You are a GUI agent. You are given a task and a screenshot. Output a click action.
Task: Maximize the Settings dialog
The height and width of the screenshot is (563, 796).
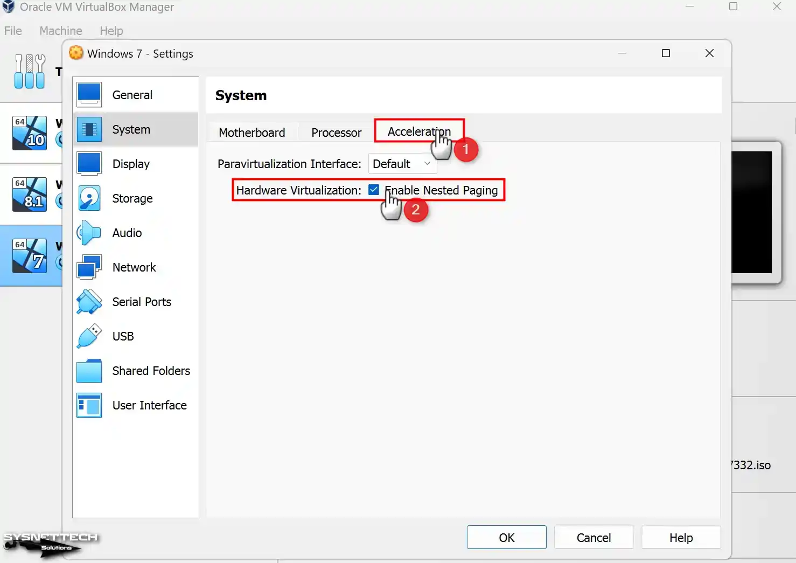[x=666, y=53]
